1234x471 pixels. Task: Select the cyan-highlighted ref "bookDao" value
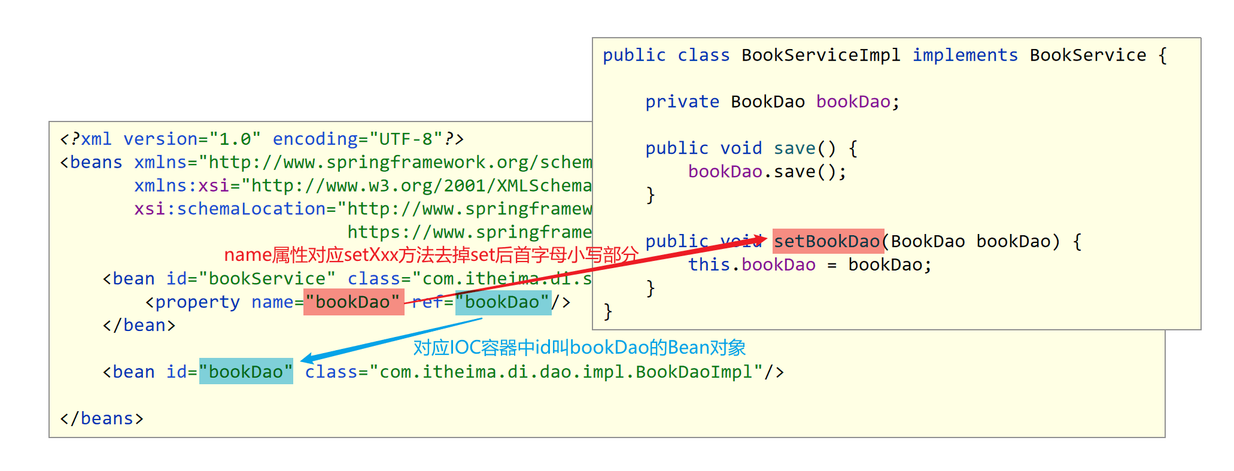point(503,302)
